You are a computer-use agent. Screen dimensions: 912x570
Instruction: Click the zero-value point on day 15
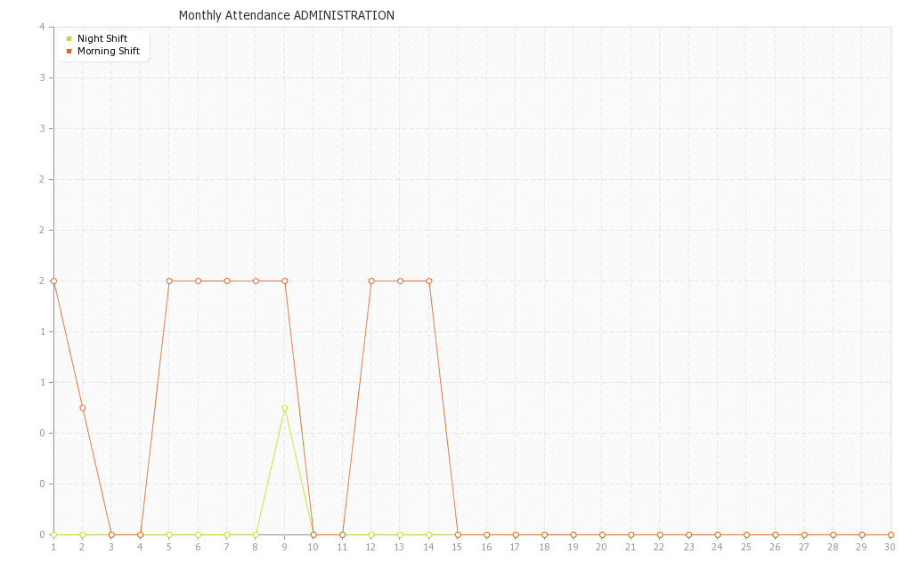coord(458,534)
